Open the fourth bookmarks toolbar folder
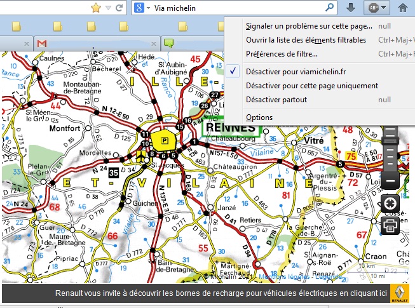Screen dimensions: 415x308 (x=123, y=27)
